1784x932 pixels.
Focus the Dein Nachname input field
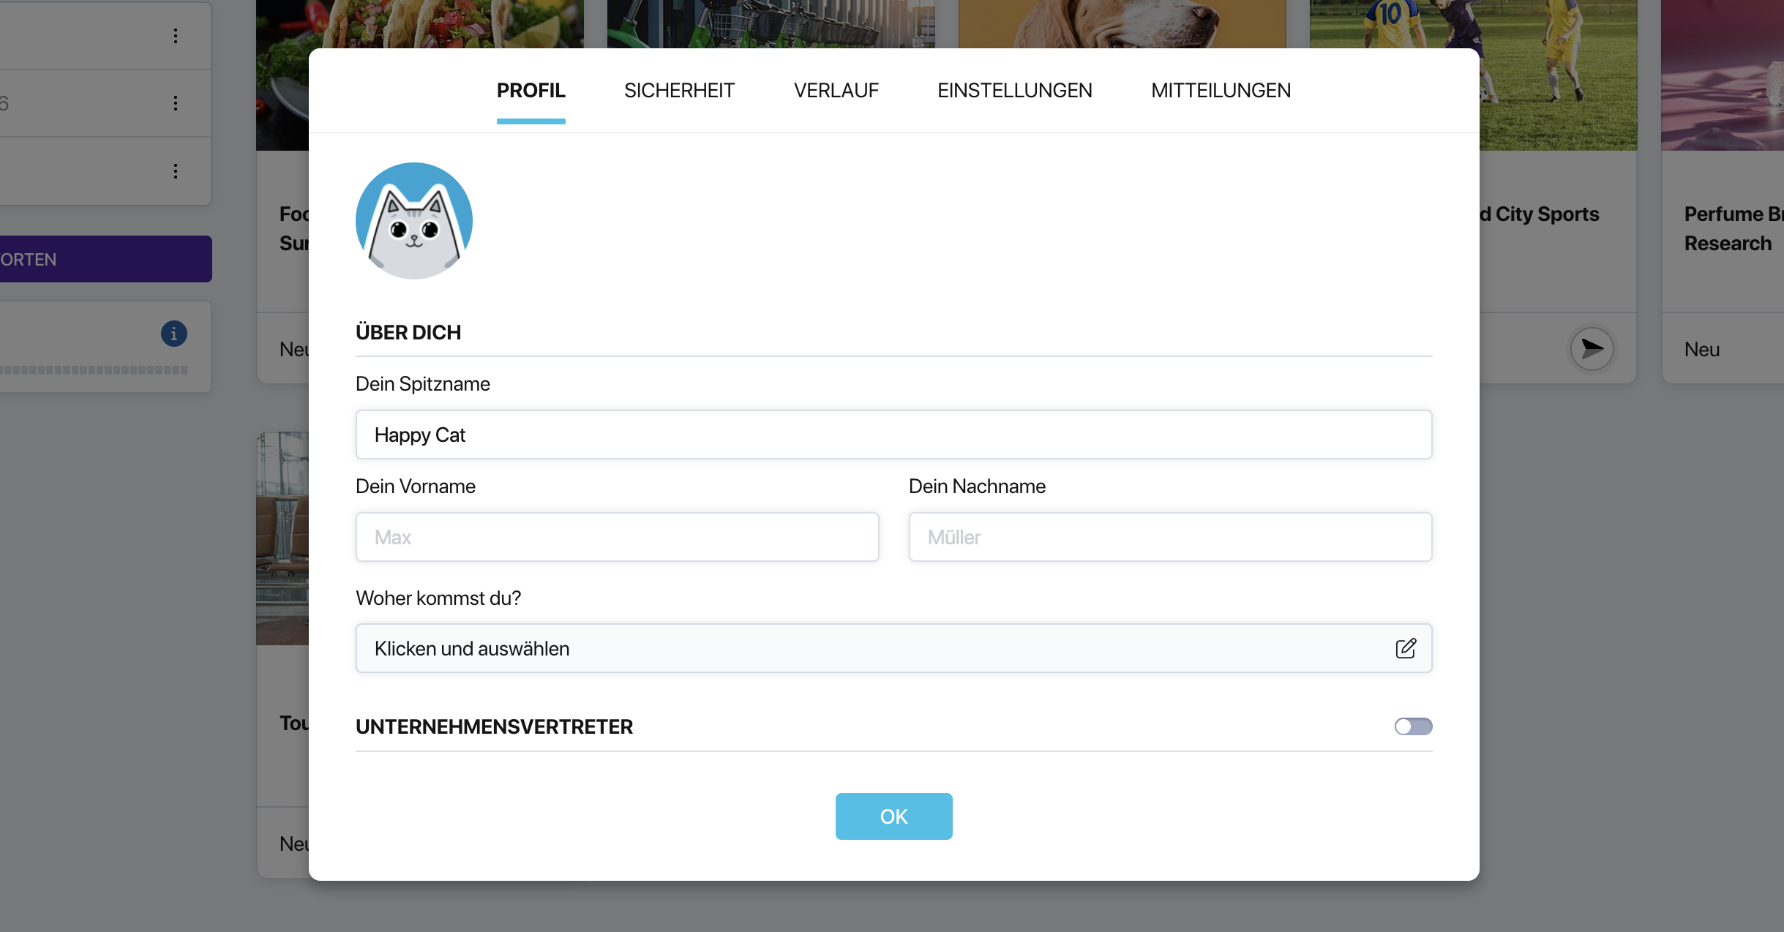tap(1171, 537)
